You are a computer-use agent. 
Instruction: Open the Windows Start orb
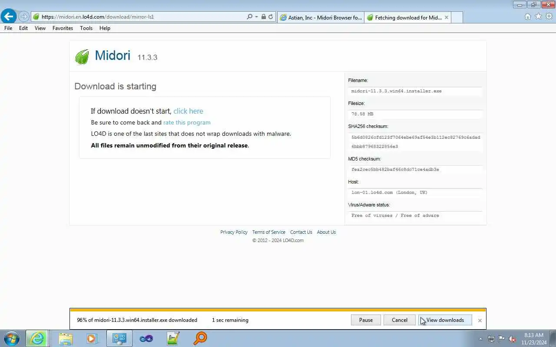pyautogui.click(x=11, y=338)
